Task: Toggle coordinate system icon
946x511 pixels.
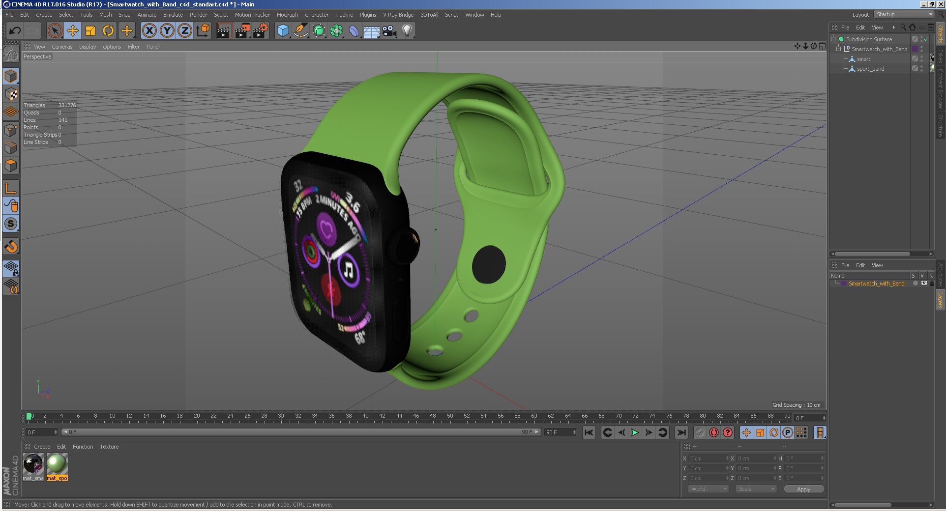Action: point(203,31)
